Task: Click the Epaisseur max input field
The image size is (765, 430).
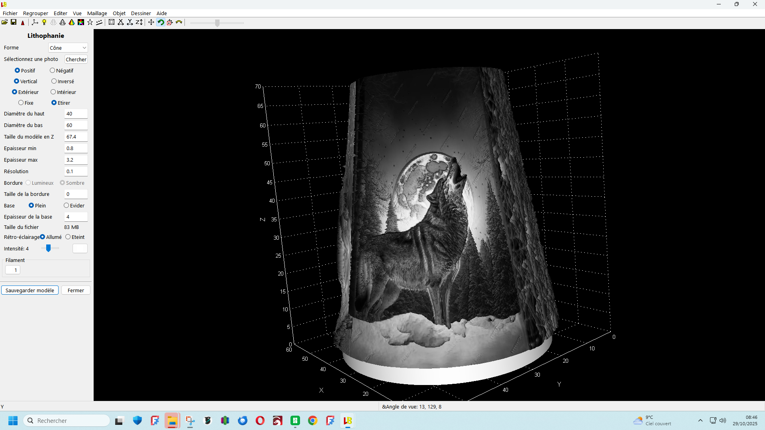Action: click(x=76, y=160)
